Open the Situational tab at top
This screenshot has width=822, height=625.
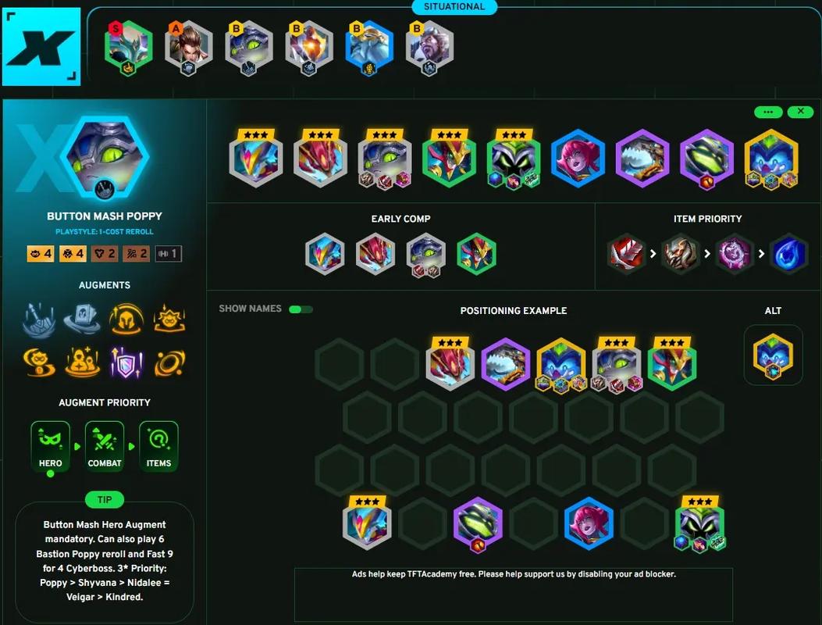[454, 7]
